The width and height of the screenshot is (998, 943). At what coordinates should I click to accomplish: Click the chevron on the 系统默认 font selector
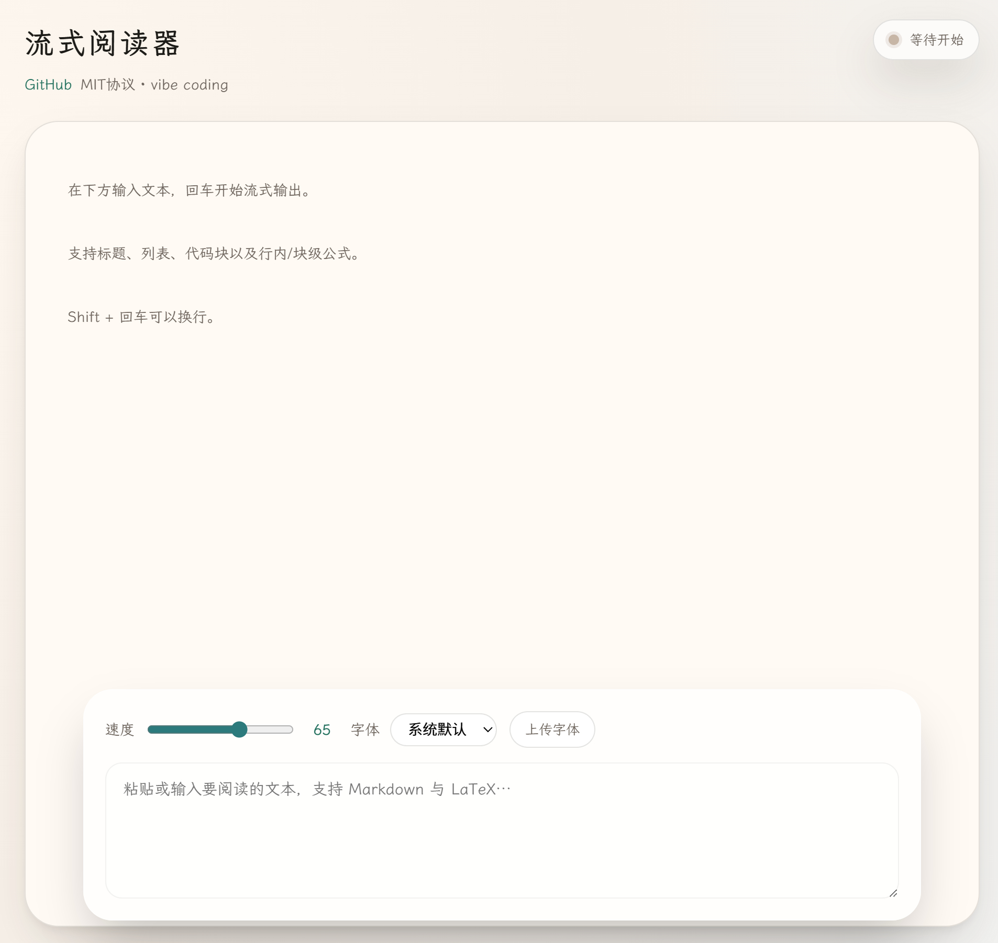coord(486,729)
